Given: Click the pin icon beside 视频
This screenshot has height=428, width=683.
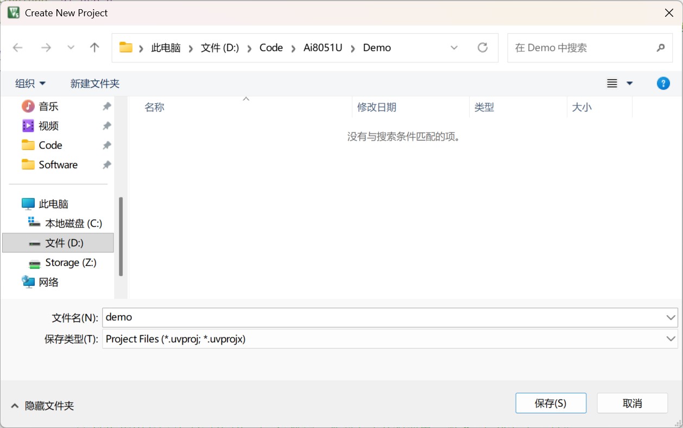Looking at the screenshot, I should tap(107, 126).
